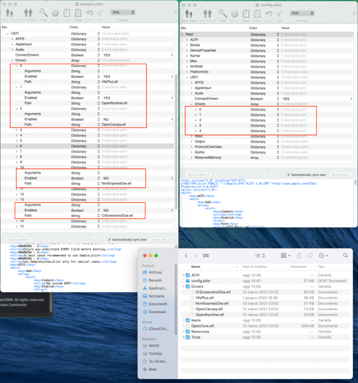Select OpenCanopy.efi path value in Sample.plist

pyautogui.click(x=114, y=124)
